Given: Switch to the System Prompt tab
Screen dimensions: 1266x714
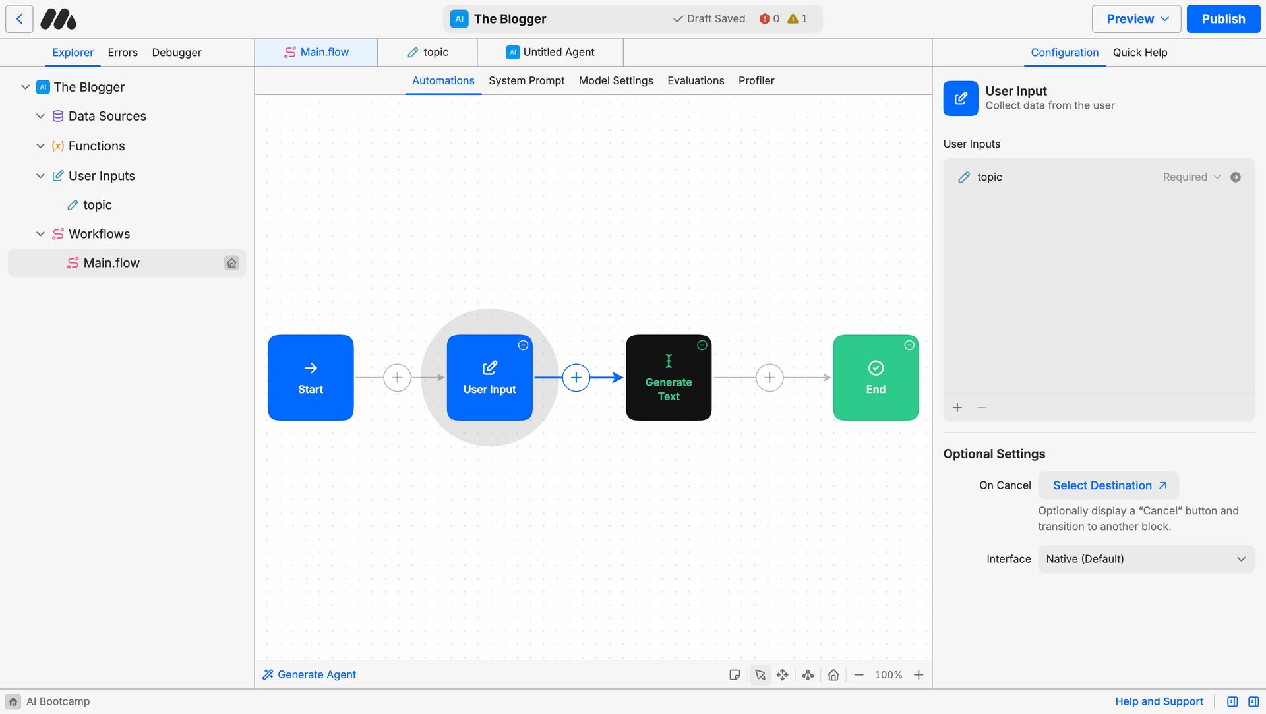Looking at the screenshot, I should [526, 80].
